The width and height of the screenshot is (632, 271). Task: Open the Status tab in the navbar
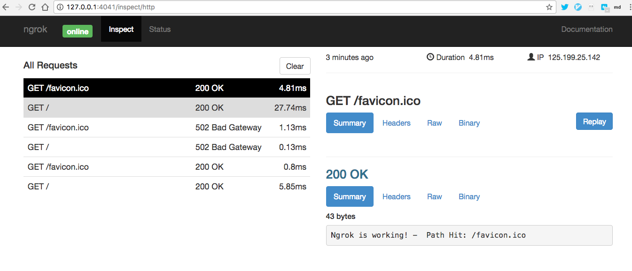[160, 29]
